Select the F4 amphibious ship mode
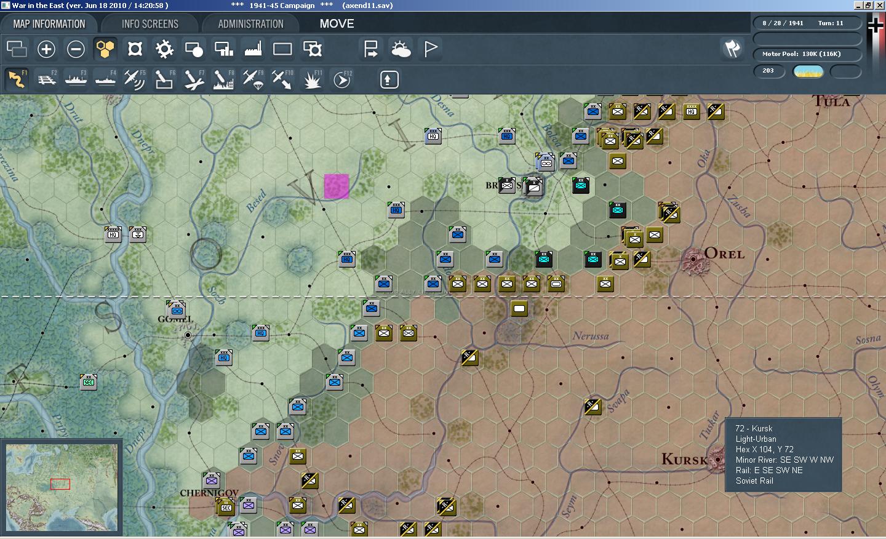The width and height of the screenshot is (886, 539). pyautogui.click(x=105, y=79)
